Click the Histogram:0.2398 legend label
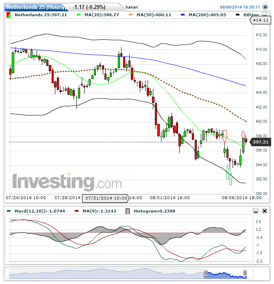Viewport: 274px width, 284px height. [154, 211]
